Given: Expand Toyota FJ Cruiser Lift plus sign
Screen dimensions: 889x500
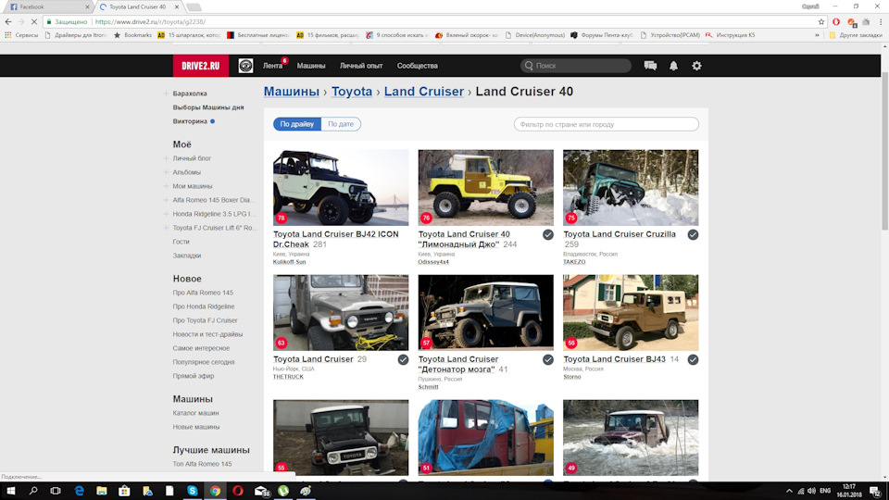Looking at the screenshot, I should (x=166, y=228).
